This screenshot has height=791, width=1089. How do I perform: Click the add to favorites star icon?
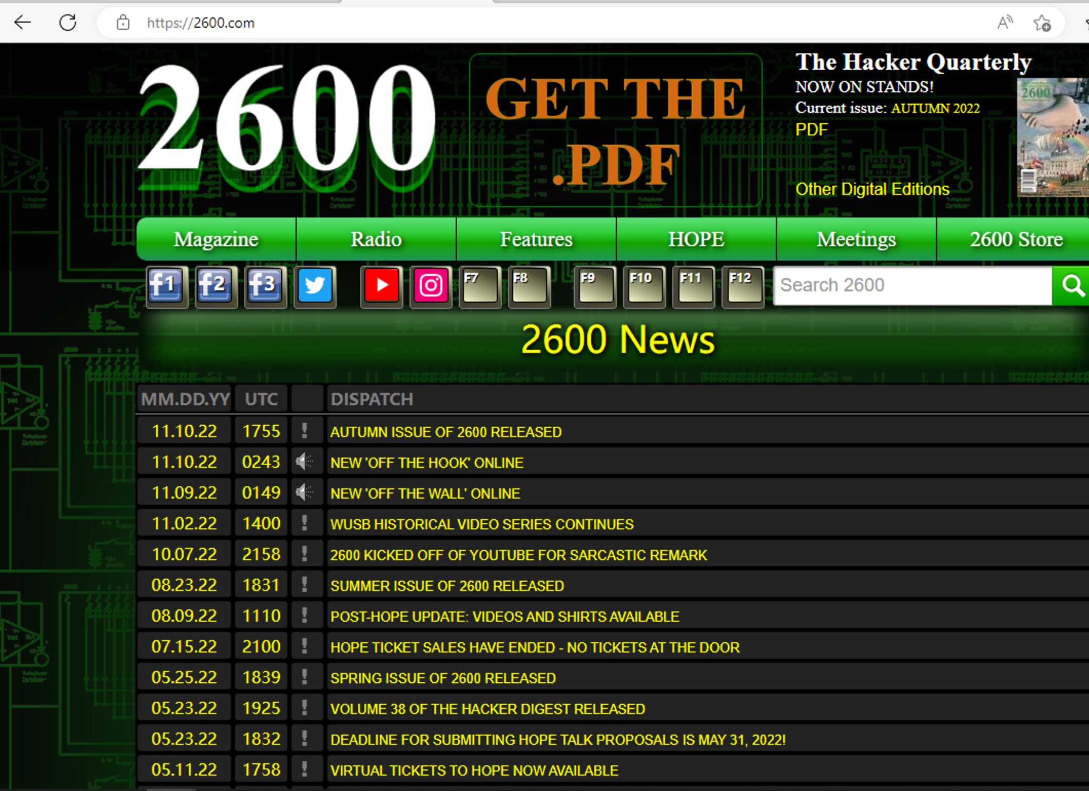[x=1042, y=23]
